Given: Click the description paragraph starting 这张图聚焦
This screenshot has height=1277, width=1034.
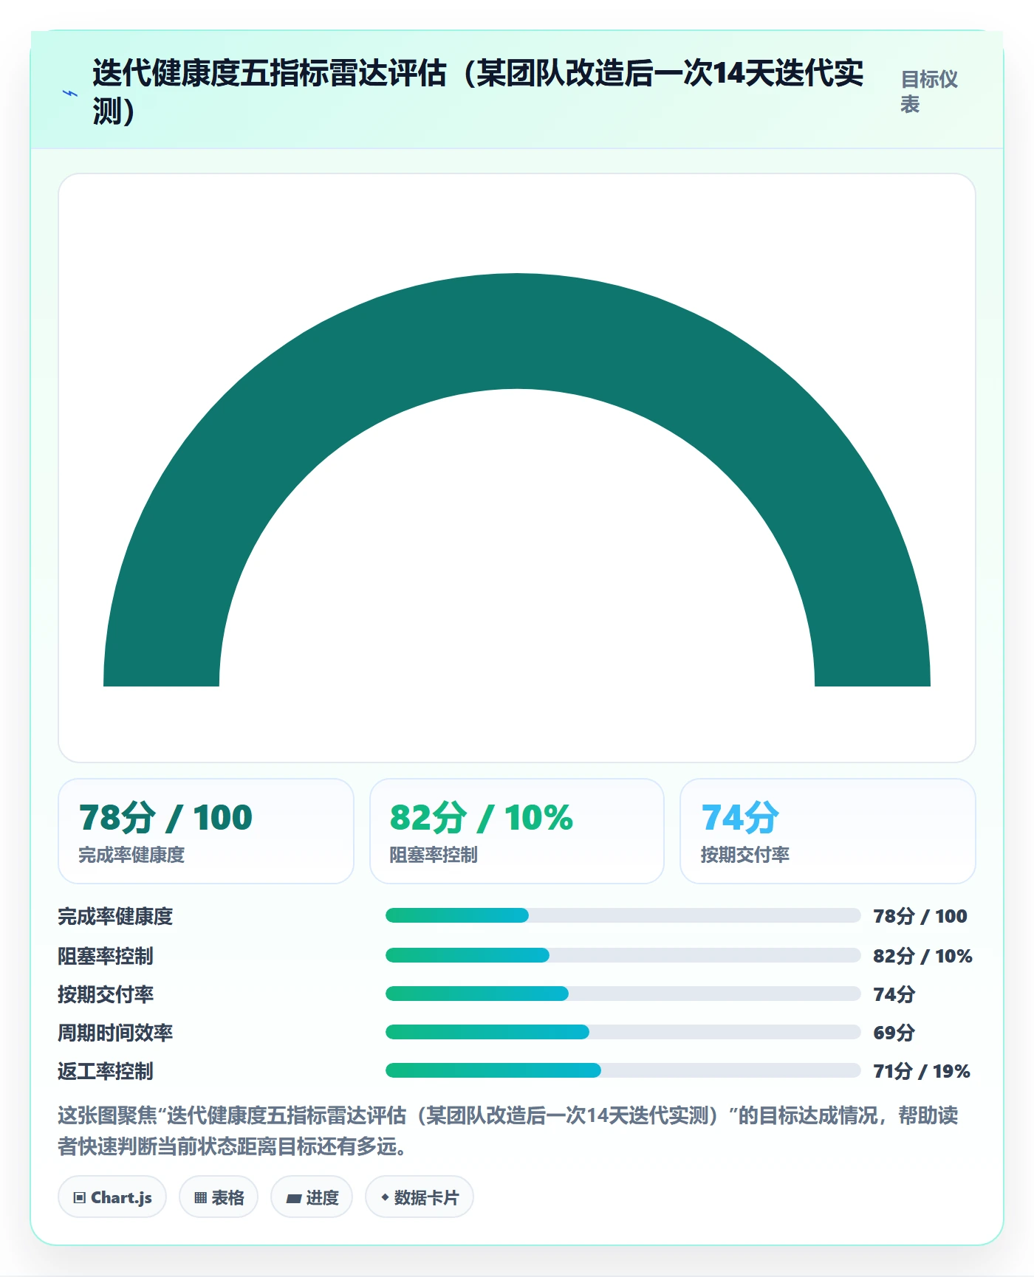Looking at the screenshot, I should coord(508,1130).
